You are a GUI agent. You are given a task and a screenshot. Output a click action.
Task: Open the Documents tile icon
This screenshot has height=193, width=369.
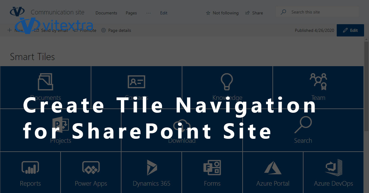46,82
